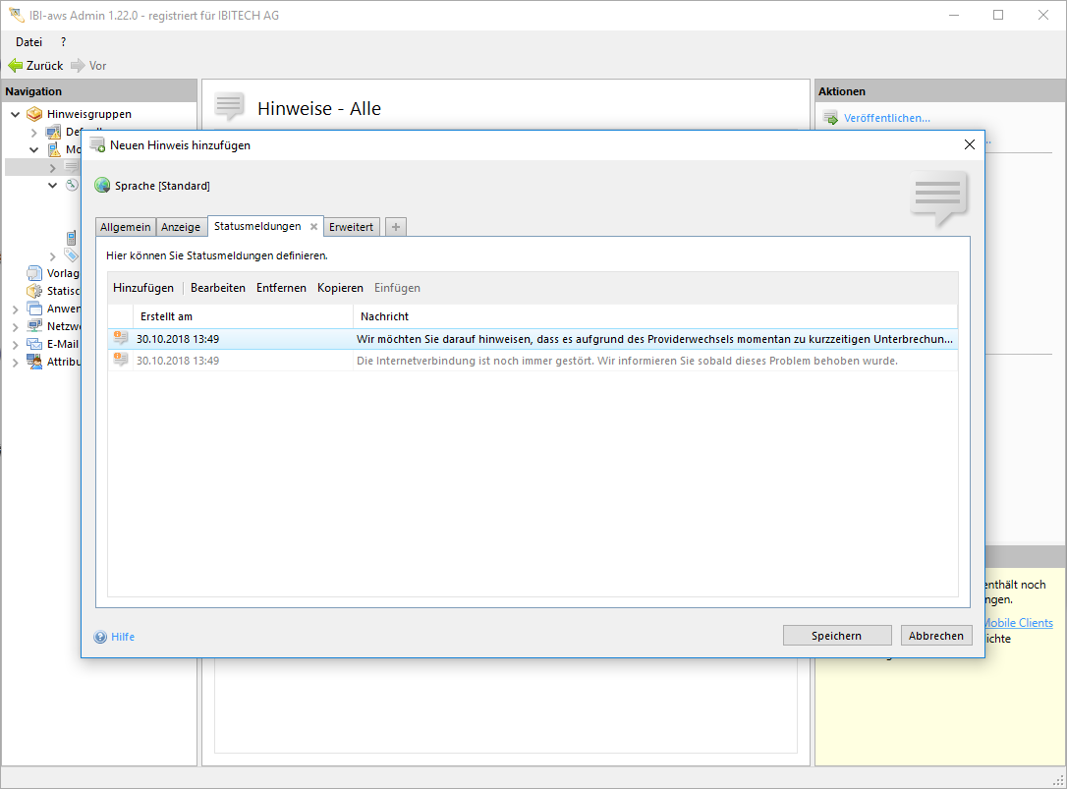
Task: Click Hinzufügen in the status message toolbar
Action: pos(143,288)
